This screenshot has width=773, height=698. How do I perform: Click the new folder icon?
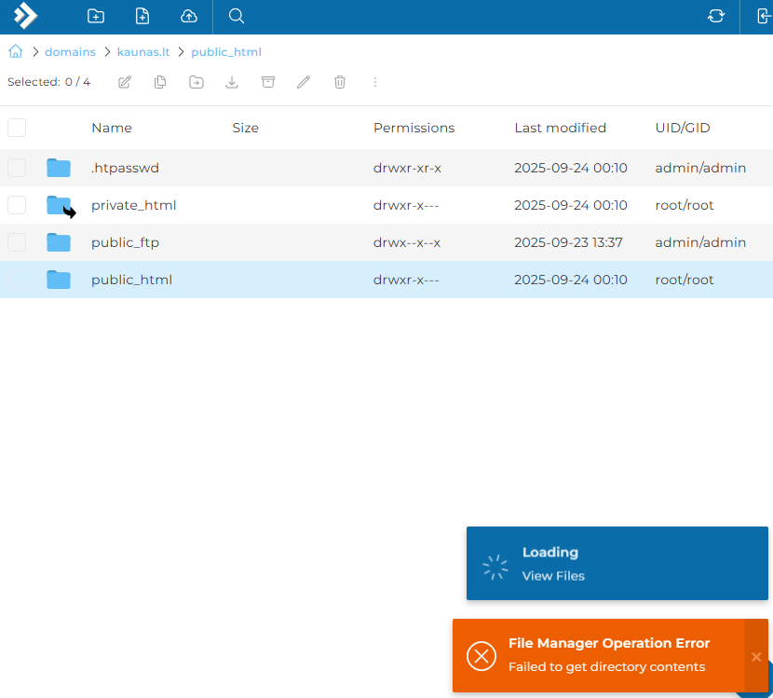(x=95, y=16)
